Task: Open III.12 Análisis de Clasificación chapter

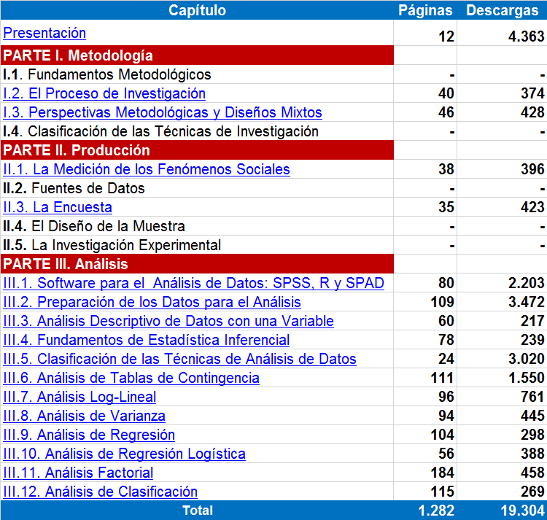Action: [x=100, y=492]
